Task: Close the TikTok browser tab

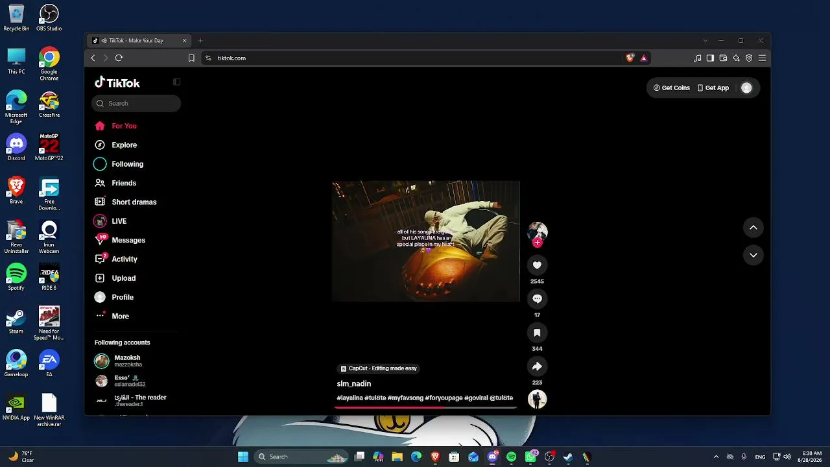Action: [x=184, y=41]
